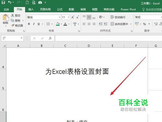Customize the quick access toolbar
This screenshot has width=162, height=122.
45,2
